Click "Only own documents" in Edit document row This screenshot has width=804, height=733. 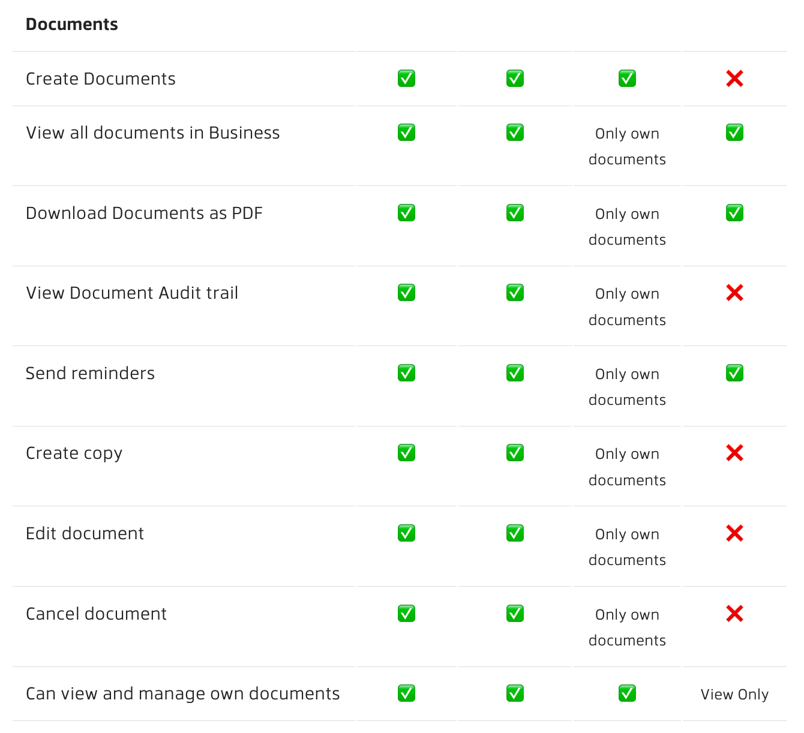click(627, 547)
